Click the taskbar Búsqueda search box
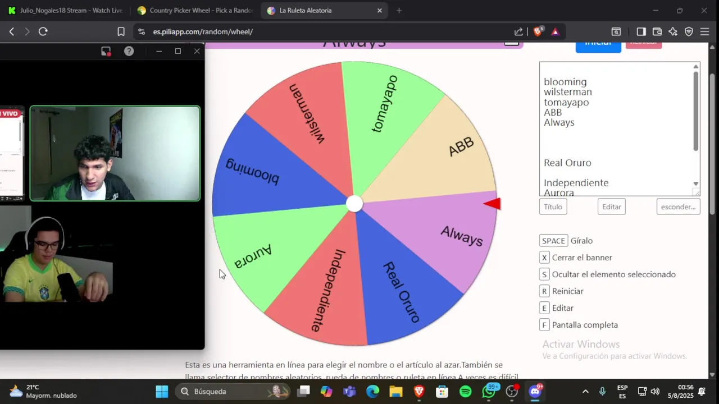Screen dimensions: 719x404 click(x=233, y=391)
